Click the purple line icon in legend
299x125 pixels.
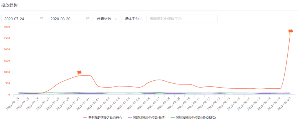[129, 118]
